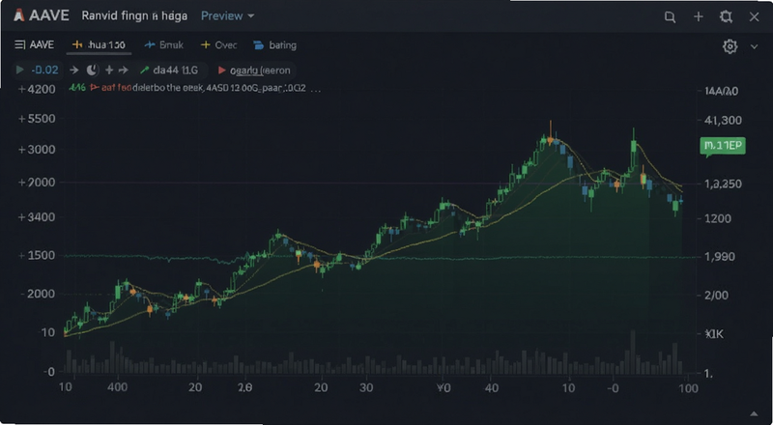Click the green m.11EP price label
This screenshot has height=425, width=773.
coord(722,147)
